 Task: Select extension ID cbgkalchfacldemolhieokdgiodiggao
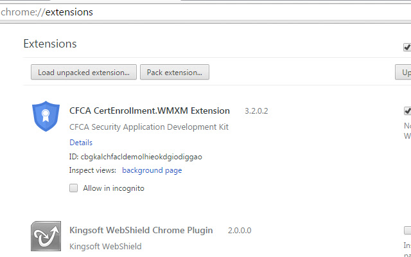(x=141, y=157)
